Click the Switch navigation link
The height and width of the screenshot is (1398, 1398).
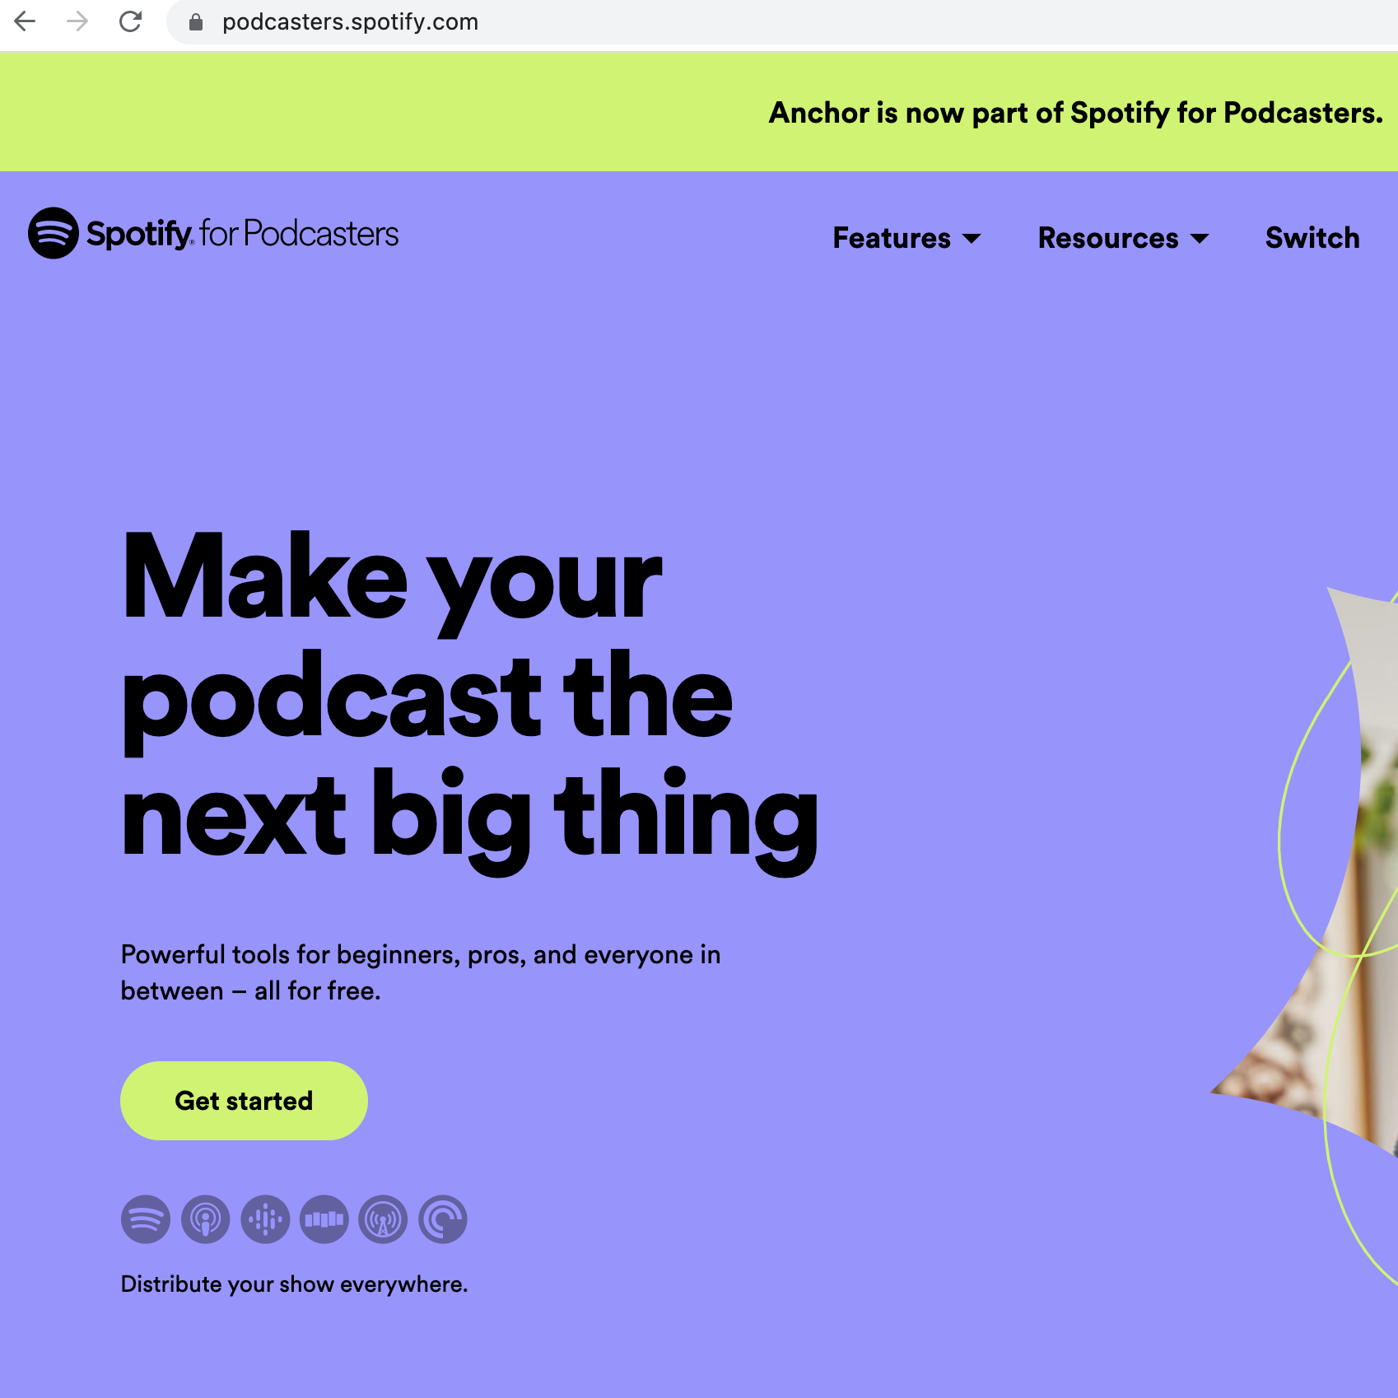[1312, 238]
